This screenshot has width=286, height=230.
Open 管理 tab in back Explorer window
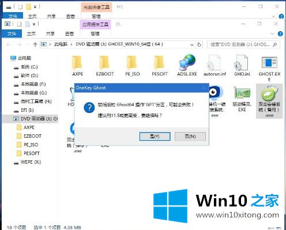click(x=96, y=16)
